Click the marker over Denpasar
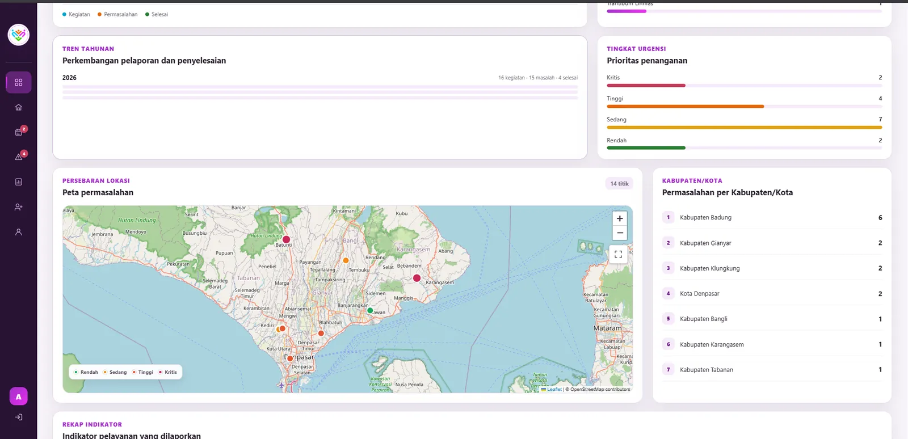 coord(290,358)
